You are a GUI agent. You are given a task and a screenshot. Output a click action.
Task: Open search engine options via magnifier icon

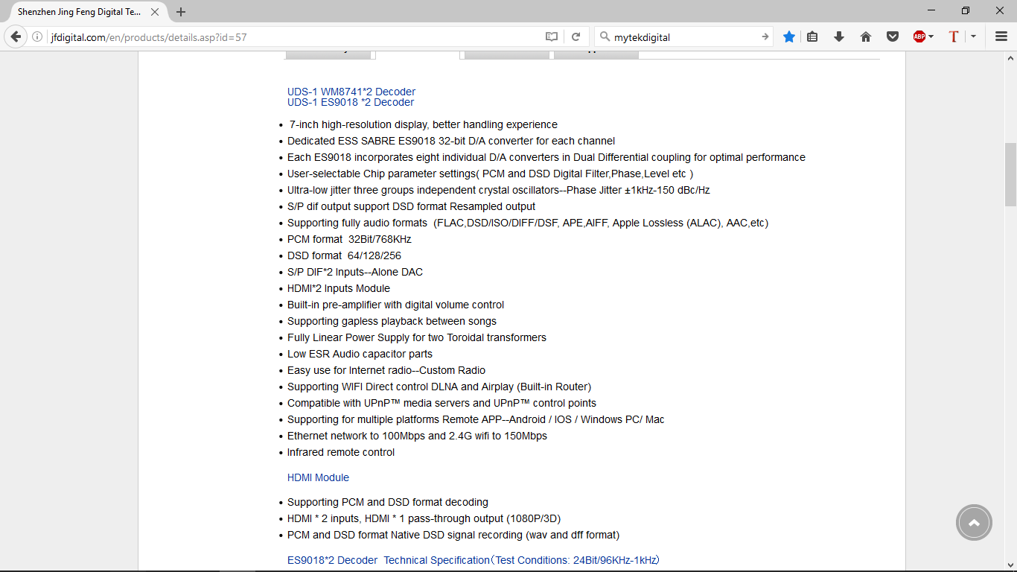(x=604, y=36)
